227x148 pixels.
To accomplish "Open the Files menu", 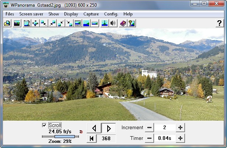I will tap(10, 14).
